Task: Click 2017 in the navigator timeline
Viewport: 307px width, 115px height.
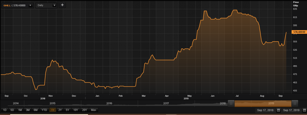Action: 166,103
